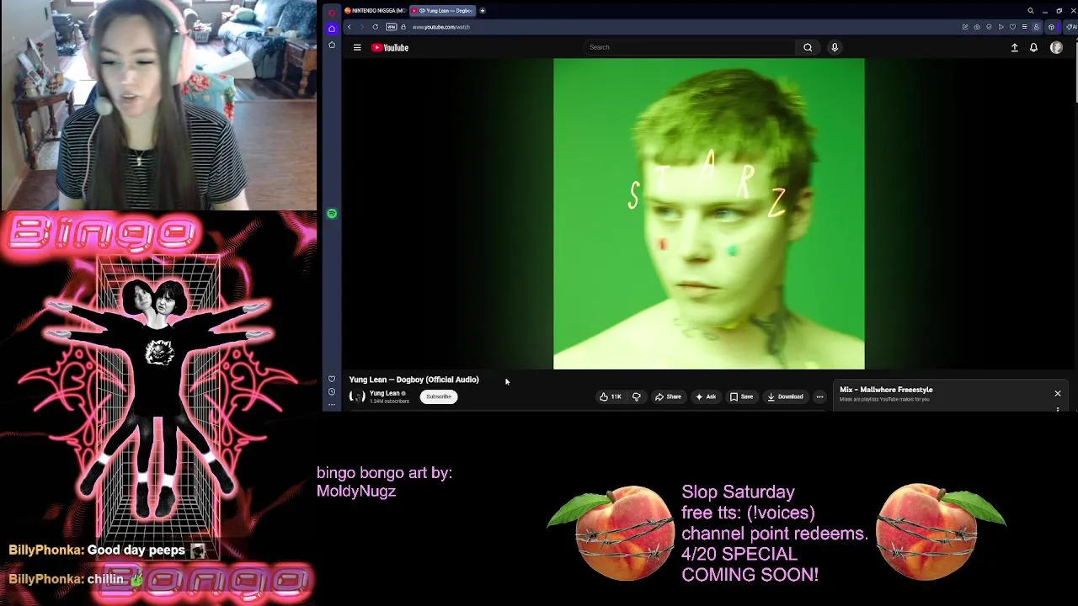Open the address bar snapshot camera icon
Screen dimensions: 1078x606
(x=977, y=27)
